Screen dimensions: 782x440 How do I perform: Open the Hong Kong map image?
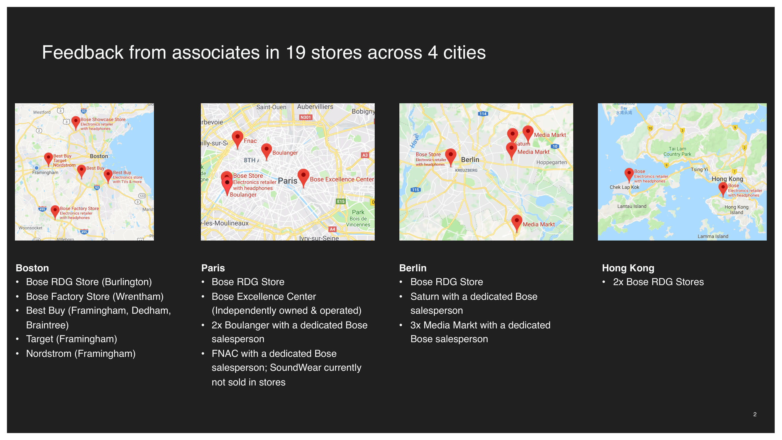[x=682, y=172]
